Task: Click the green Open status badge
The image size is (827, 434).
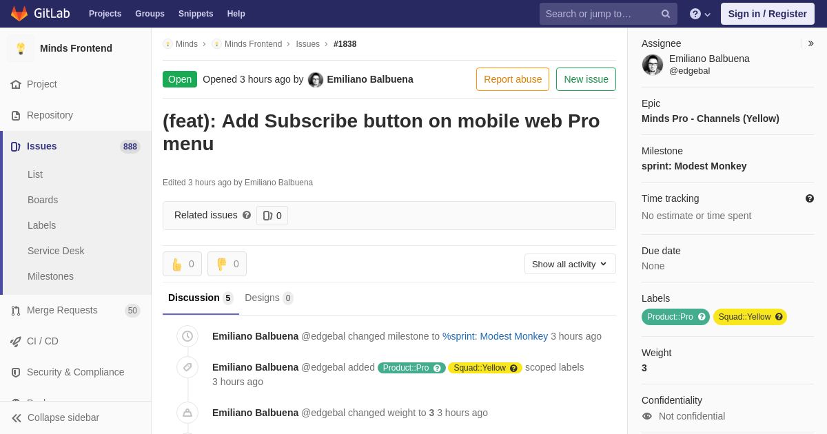Action: click(x=180, y=79)
